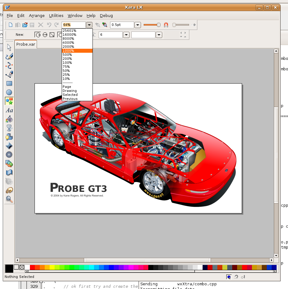
Task: Select the Zoom magnifier tool
Action: pos(9,199)
